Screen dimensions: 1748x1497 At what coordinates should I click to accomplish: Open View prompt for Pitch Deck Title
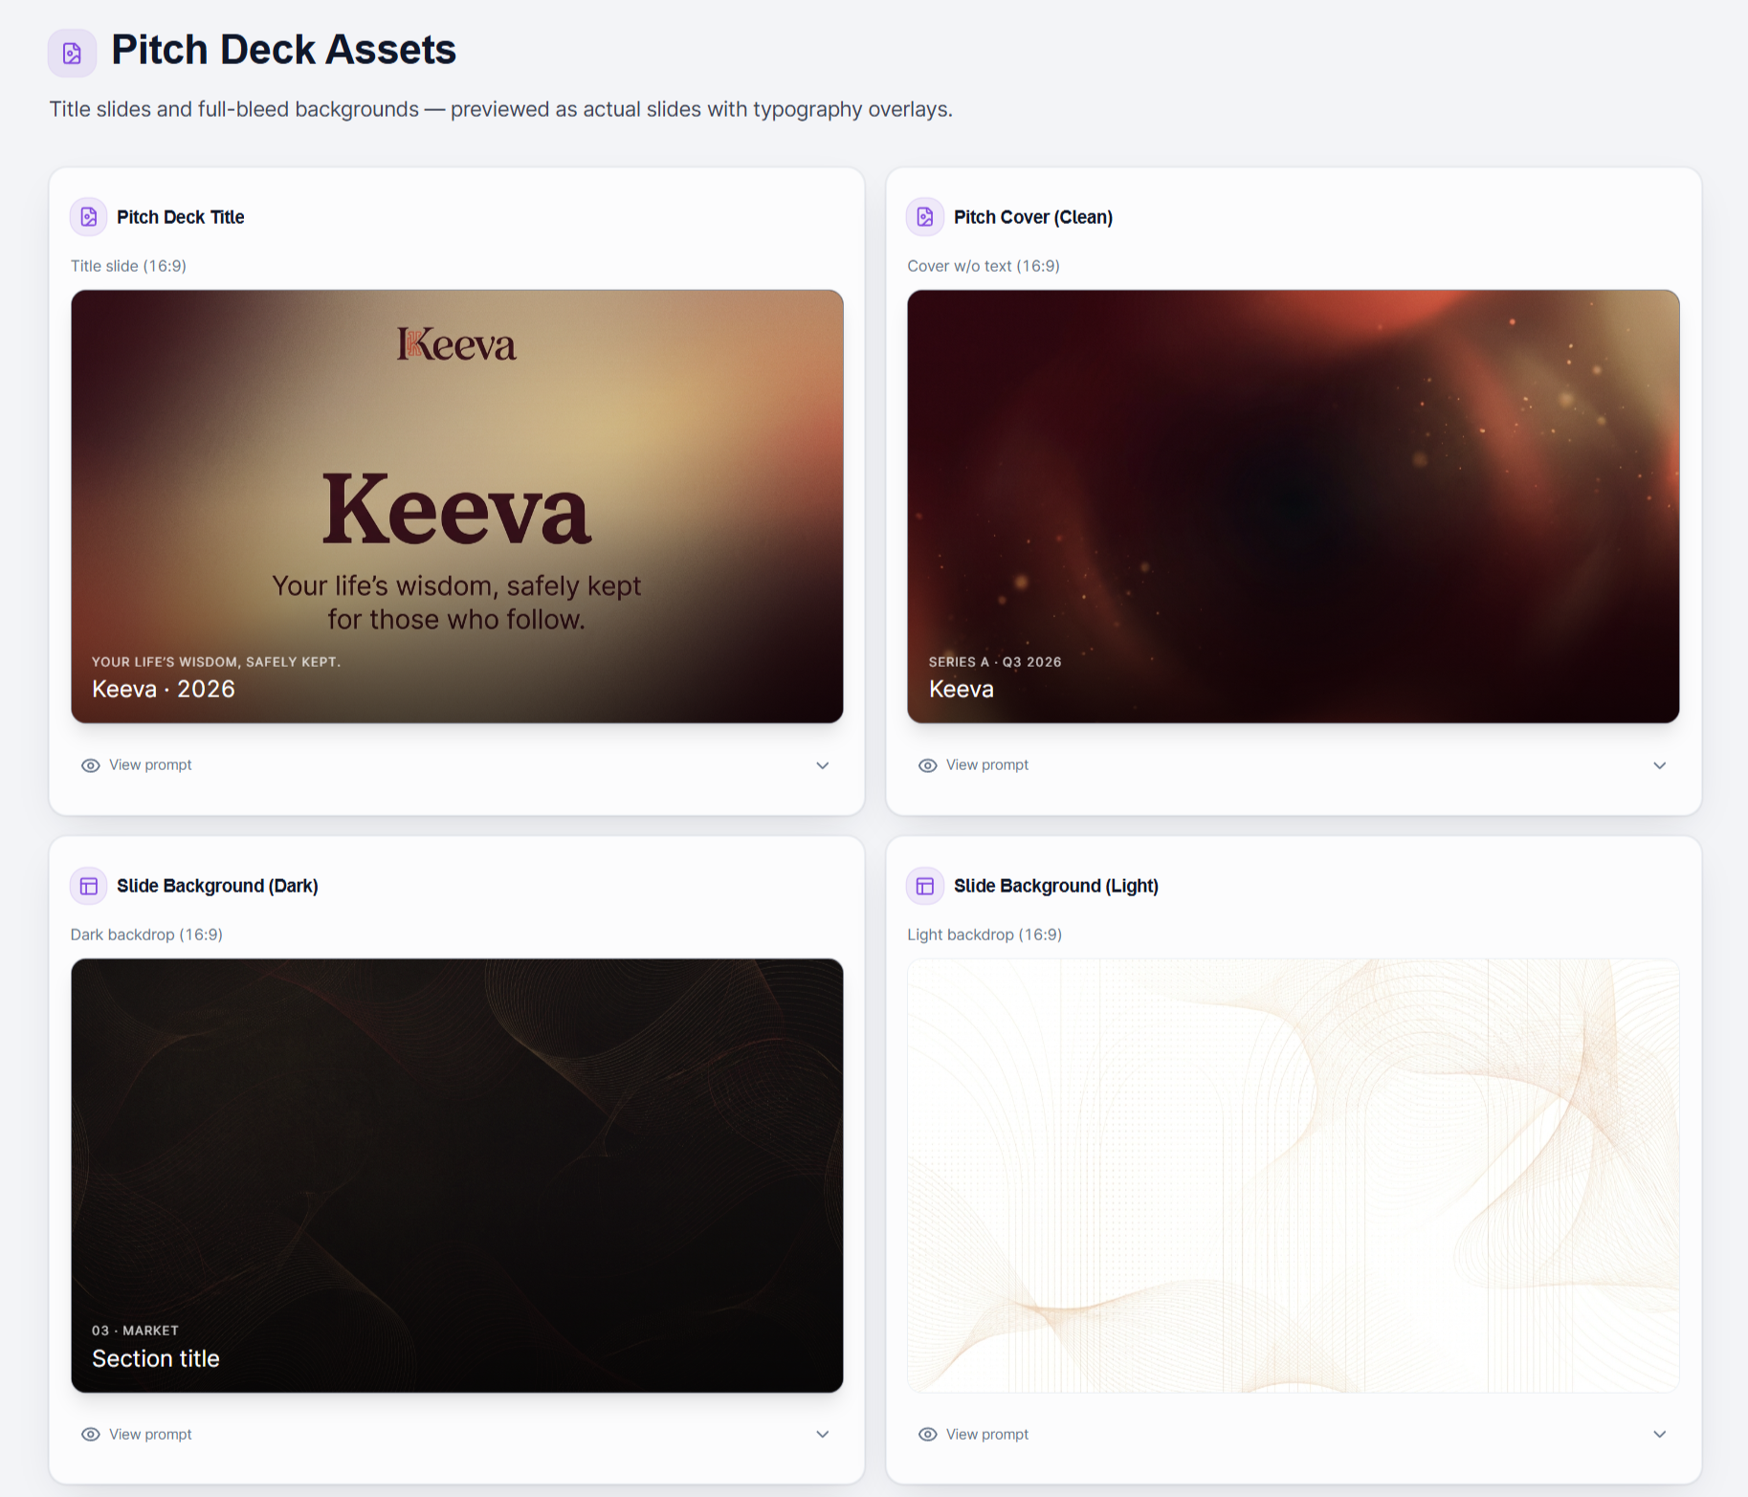click(x=150, y=765)
